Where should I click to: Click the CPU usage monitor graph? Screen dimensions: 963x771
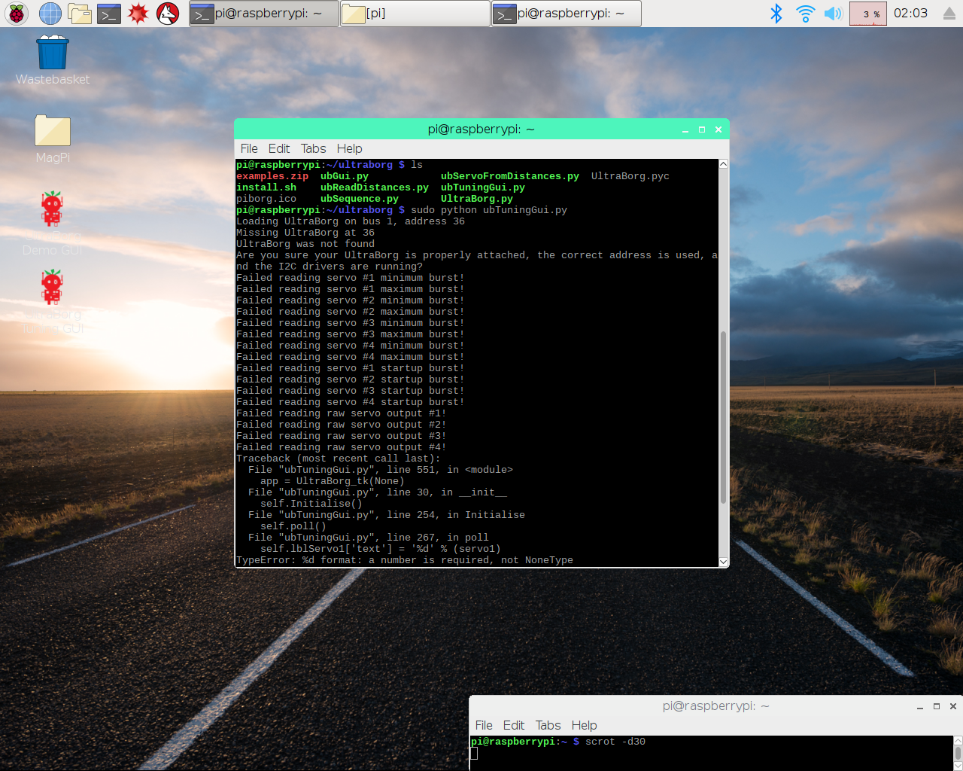[867, 13]
